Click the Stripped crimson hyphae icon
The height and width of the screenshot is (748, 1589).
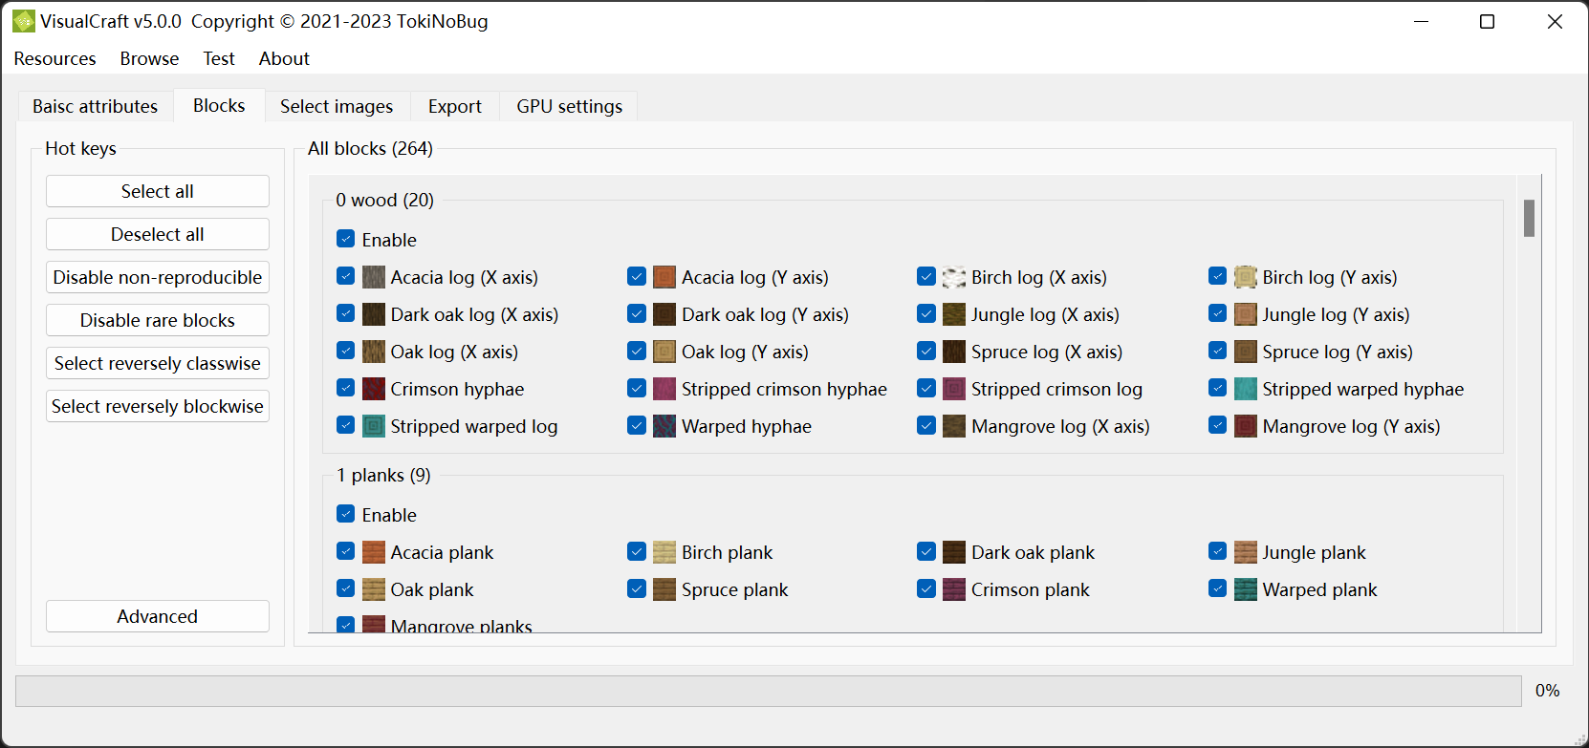664,389
